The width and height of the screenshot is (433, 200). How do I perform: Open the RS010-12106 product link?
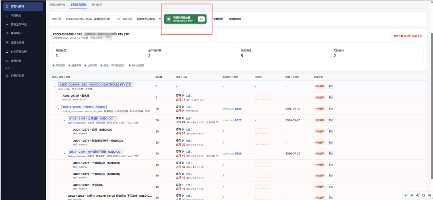[x=84, y=107]
